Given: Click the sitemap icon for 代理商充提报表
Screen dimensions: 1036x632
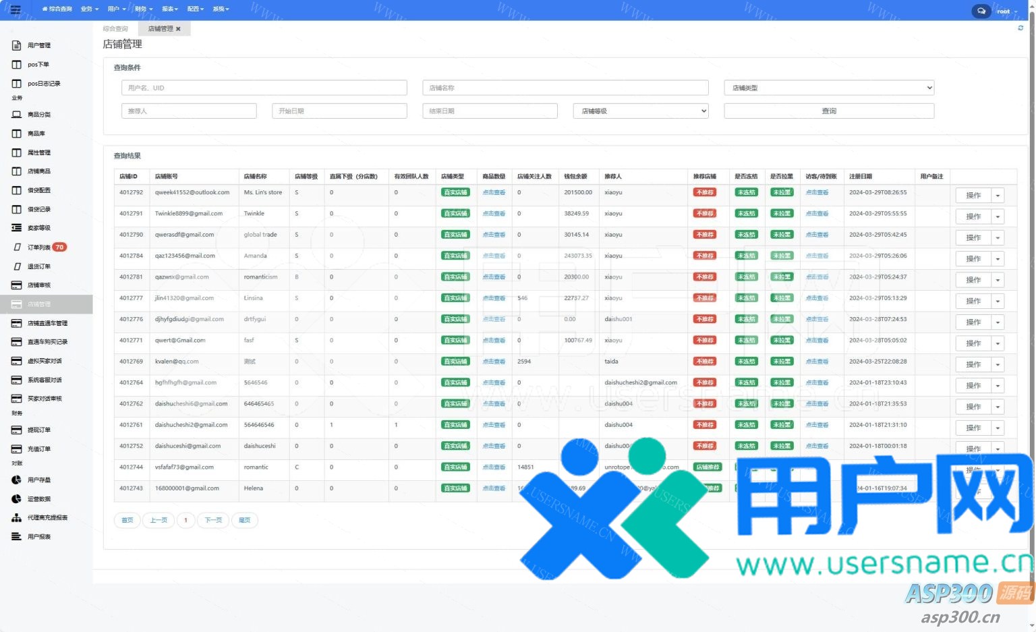Looking at the screenshot, I should [17, 518].
